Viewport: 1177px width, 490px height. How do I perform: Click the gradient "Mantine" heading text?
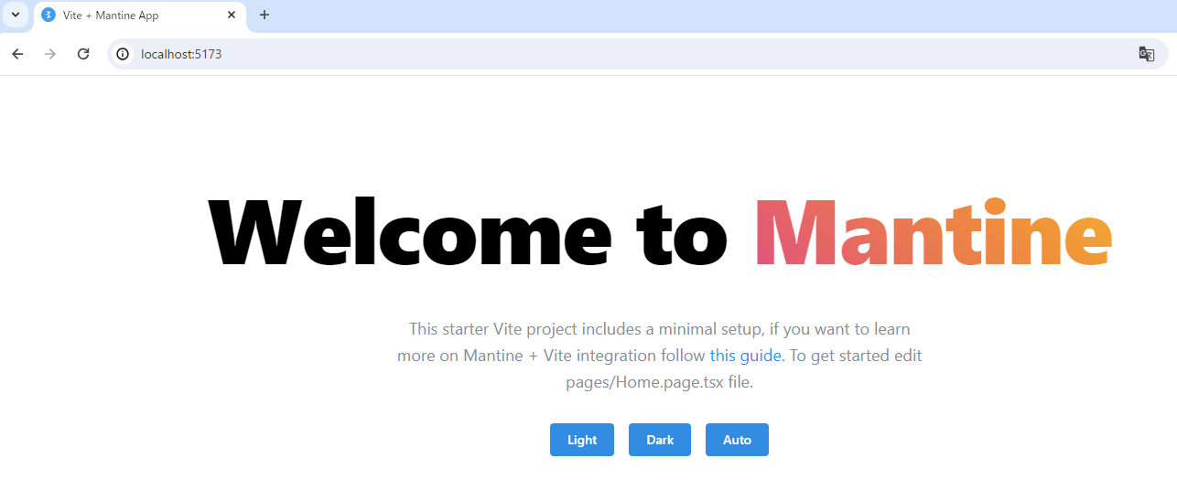point(934,231)
